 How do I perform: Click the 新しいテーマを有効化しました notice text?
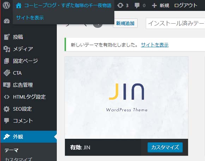pos(104,45)
